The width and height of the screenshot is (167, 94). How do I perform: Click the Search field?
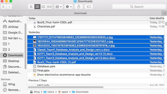click(139, 7)
